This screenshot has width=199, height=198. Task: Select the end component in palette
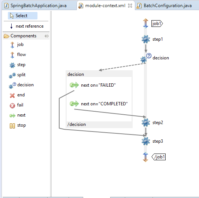point(17,95)
